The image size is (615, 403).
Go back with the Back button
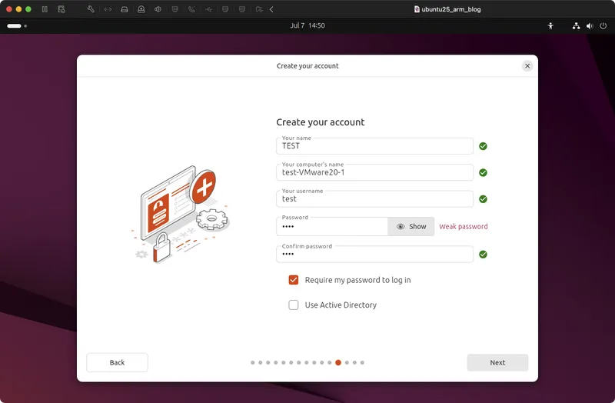click(117, 362)
